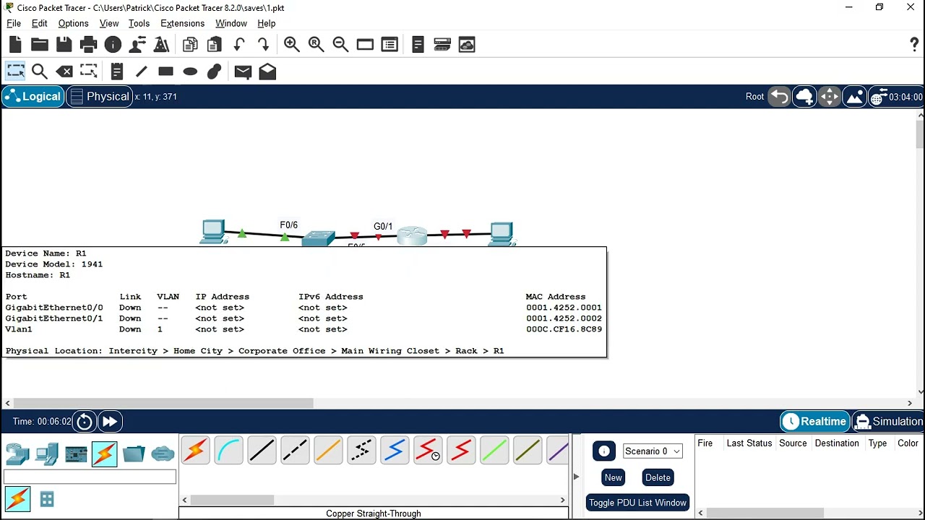
Task: Select the End Devices category icon
Action: (47, 454)
